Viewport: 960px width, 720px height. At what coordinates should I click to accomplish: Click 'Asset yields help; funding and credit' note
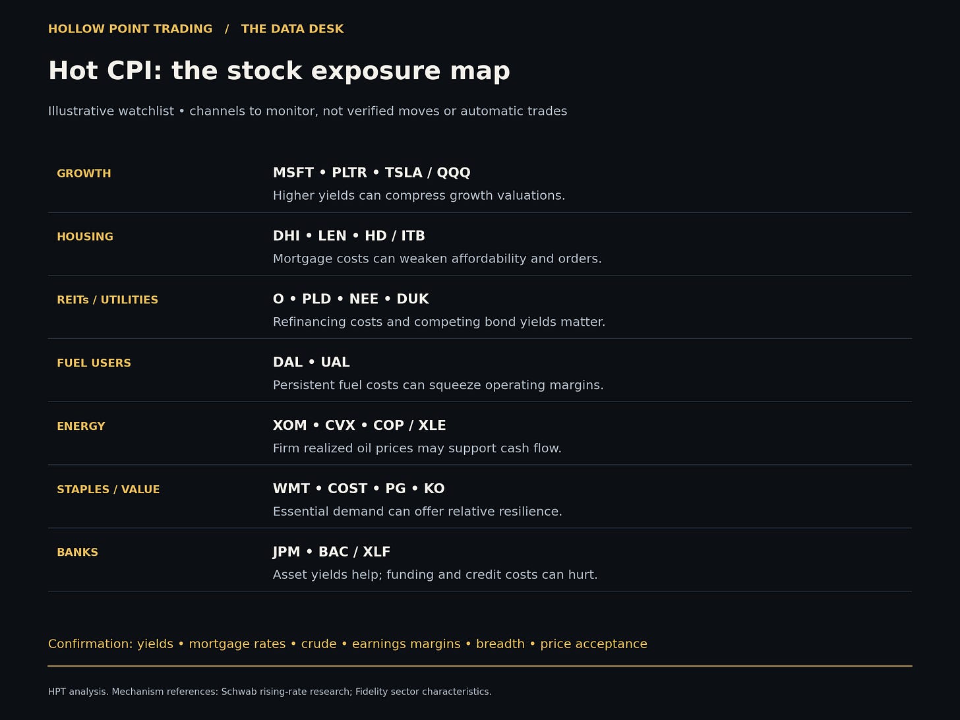pos(435,575)
